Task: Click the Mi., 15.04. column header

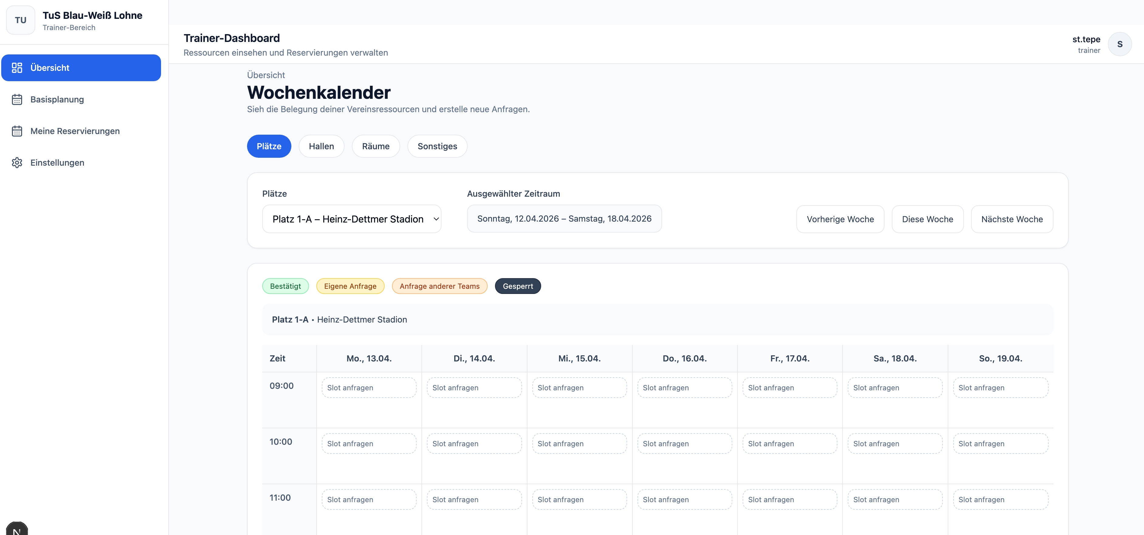Action: 579,359
